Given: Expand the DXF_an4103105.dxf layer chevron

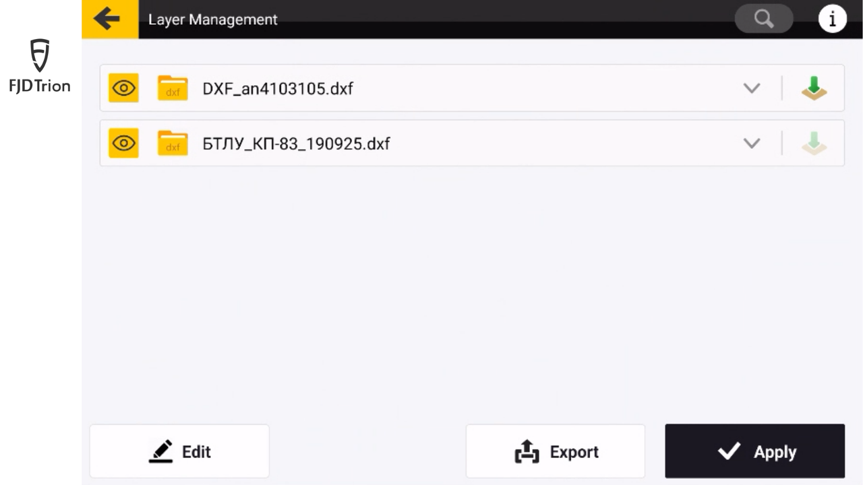Looking at the screenshot, I should [752, 88].
